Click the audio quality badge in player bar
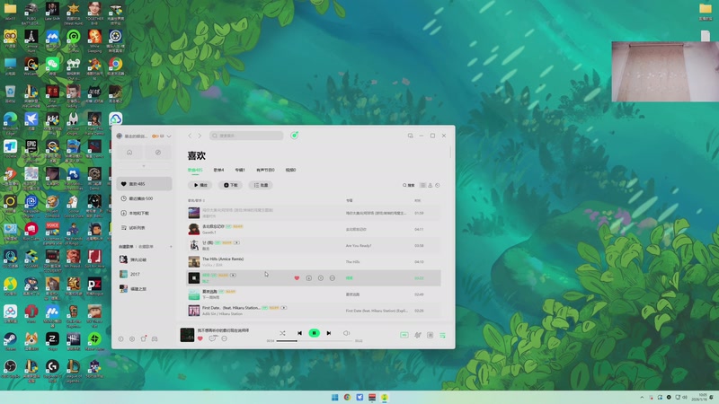719x404 pixels. 404,335
